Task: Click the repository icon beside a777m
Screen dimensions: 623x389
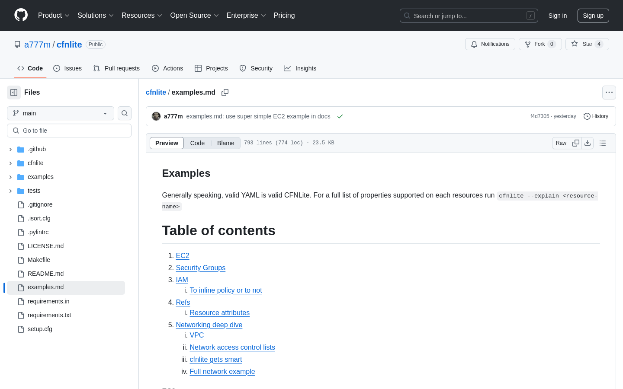Action: pos(17,45)
